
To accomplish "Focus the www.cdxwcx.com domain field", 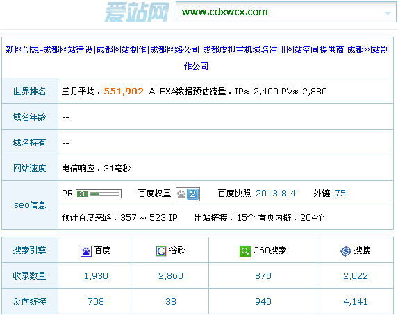I will [285, 12].
